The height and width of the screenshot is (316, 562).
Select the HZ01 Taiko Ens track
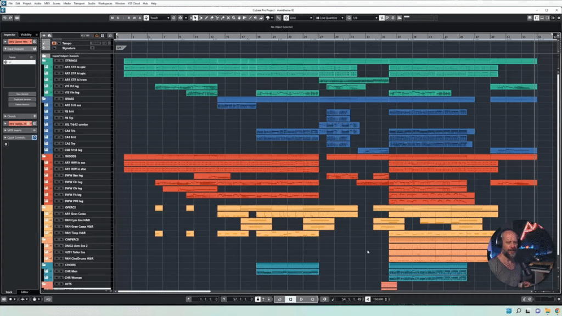(x=75, y=252)
